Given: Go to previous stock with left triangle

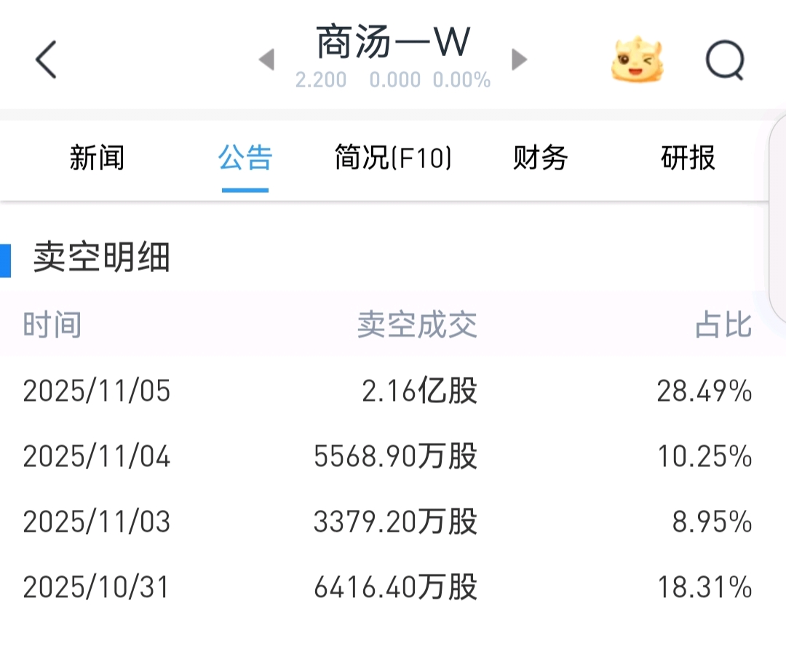Looking at the screenshot, I should 266,60.
